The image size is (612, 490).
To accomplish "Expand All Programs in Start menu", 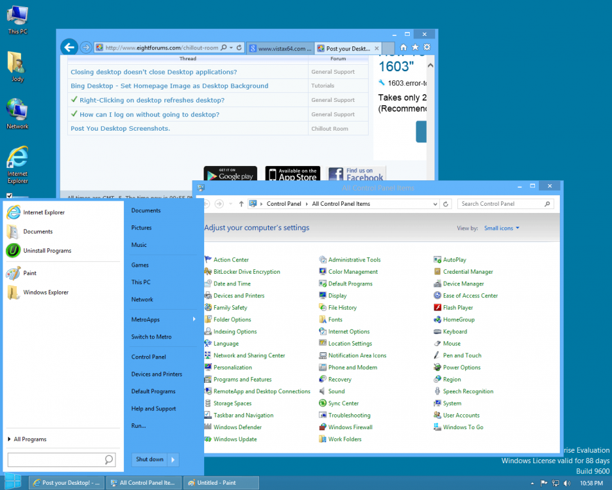I will pos(27,439).
